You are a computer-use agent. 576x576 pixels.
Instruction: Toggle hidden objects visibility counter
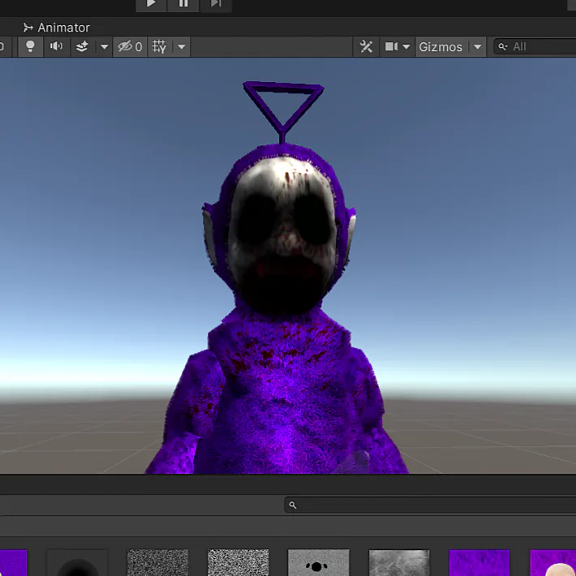(130, 47)
